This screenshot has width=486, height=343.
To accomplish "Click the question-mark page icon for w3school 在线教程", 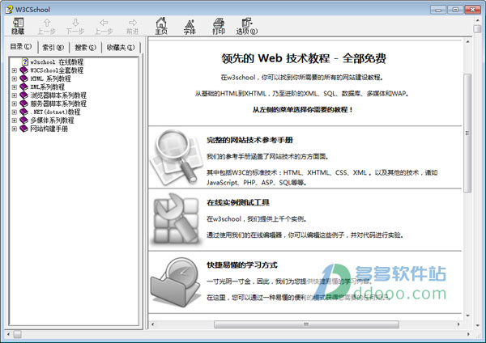I will [x=25, y=61].
